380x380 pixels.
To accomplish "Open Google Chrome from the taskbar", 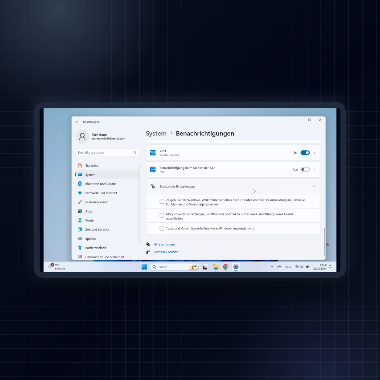I will click(x=226, y=267).
